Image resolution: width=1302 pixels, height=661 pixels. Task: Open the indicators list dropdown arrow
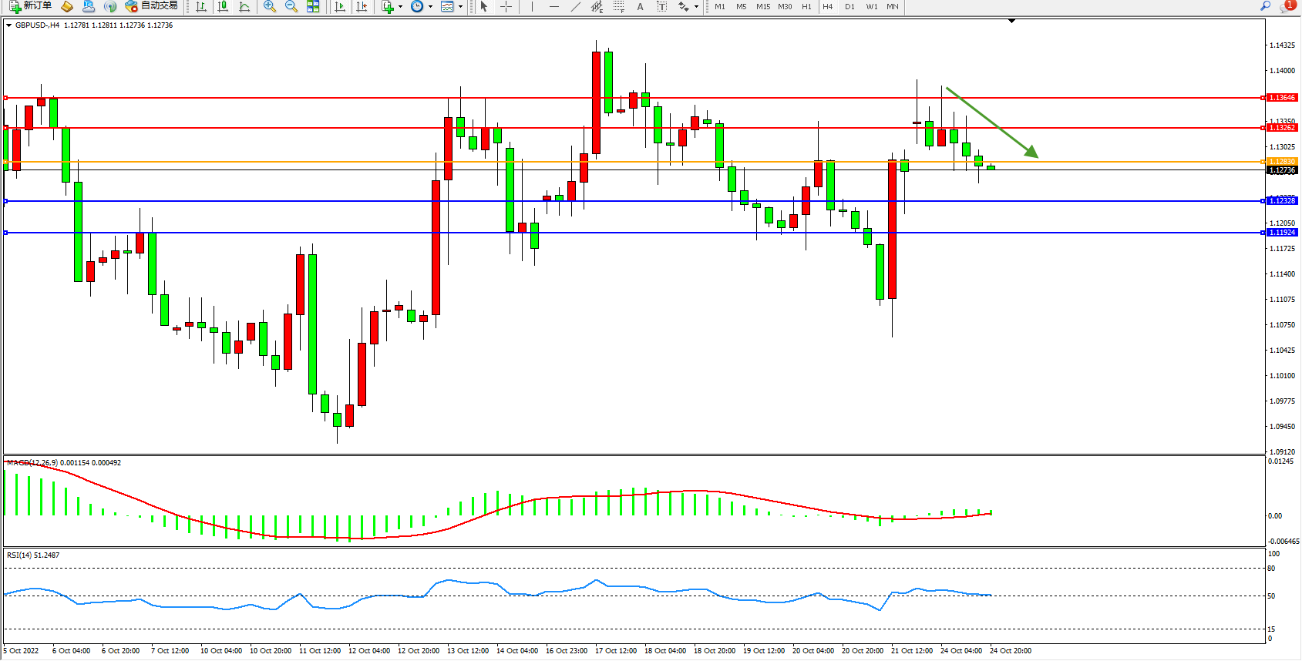point(400,7)
